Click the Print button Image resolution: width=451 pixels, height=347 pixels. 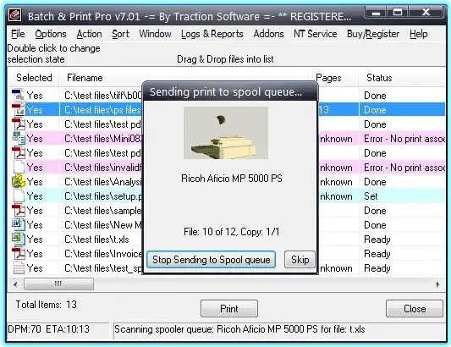229,308
